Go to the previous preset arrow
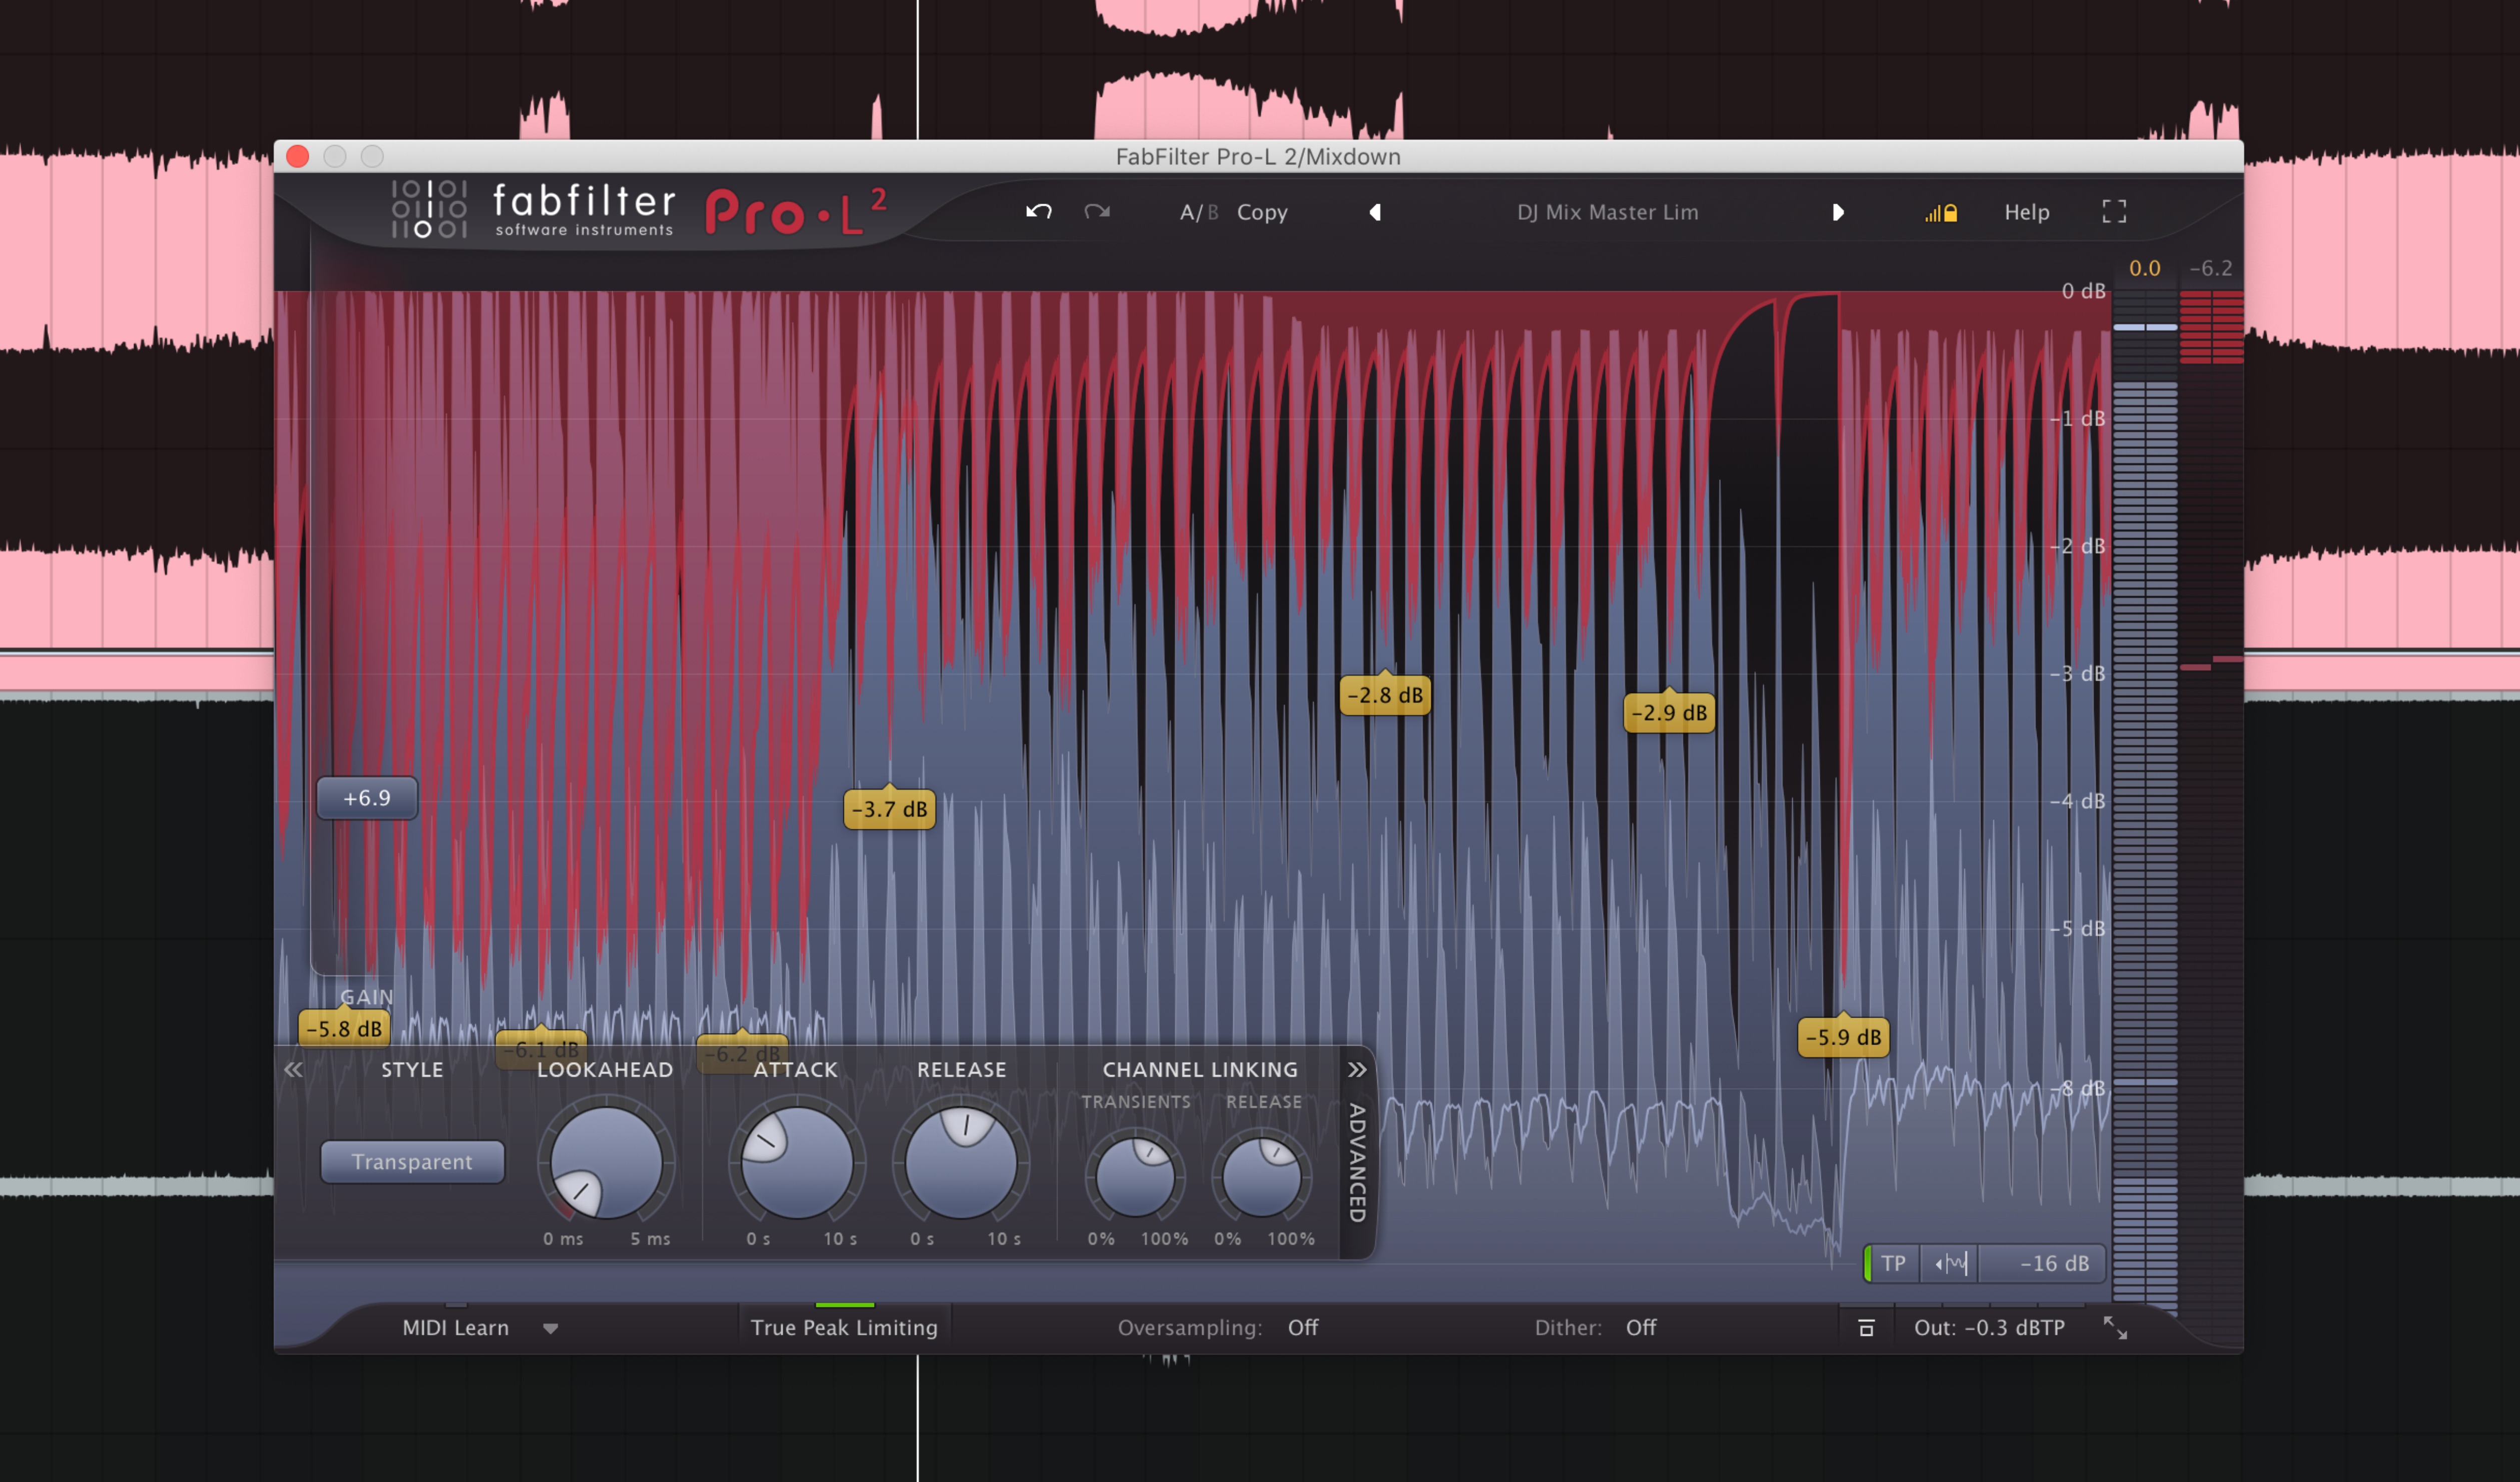2520x1482 pixels. [1375, 212]
